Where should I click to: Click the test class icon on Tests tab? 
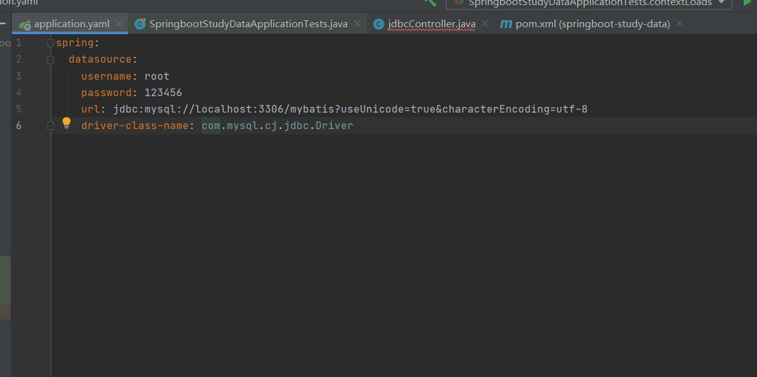click(x=141, y=23)
